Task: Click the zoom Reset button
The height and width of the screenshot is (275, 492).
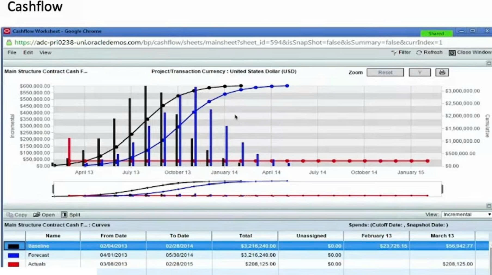Action: (x=385, y=72)
